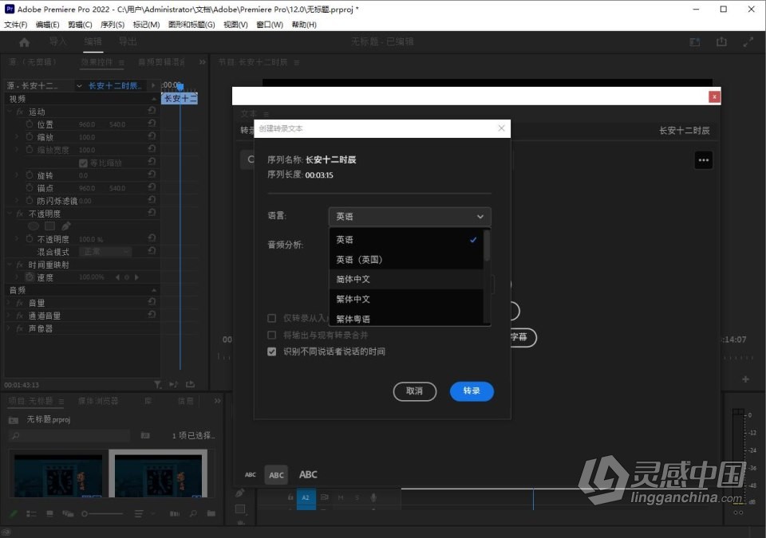The image size is (766, 538).
Task: Select the medium ABC font size
Action: click(x=276, y=475)
